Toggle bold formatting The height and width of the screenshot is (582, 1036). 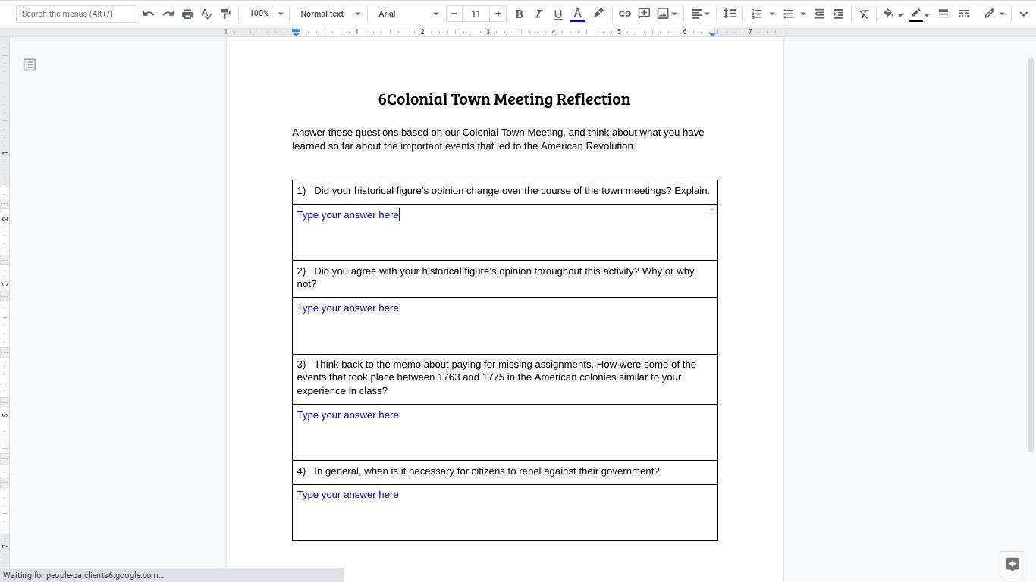click(x=519, y=14)
